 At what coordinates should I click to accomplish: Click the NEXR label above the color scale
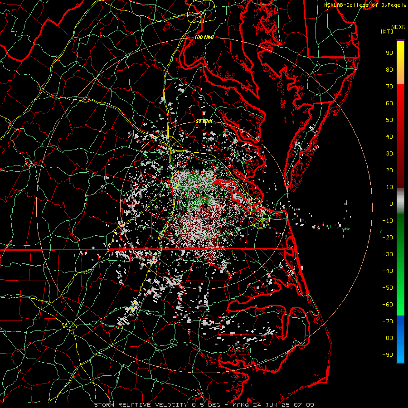click(398, 27)
